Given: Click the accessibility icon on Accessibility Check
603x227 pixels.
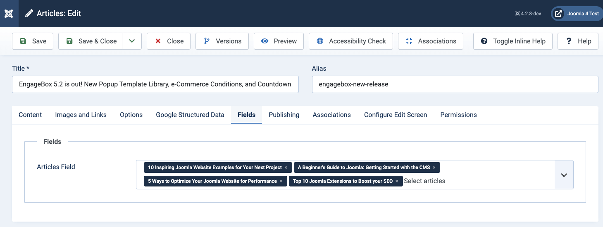Looking at the screenshot, I should pyautogui.click(x=319, y=41).
